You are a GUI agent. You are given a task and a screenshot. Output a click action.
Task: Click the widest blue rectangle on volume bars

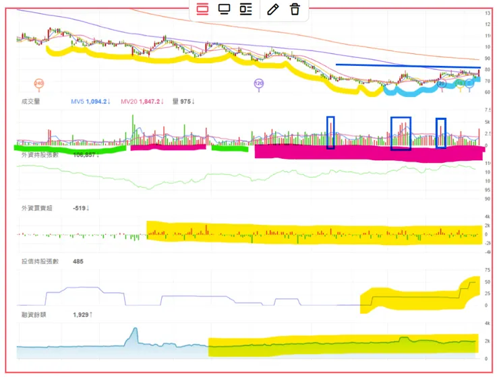click(x=401, y=133)
